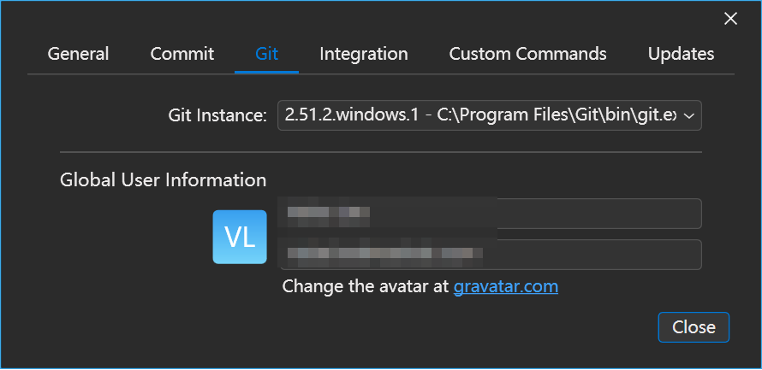762x370 pixels.
Task: Switch to the General tab
Action: point(78,54)
